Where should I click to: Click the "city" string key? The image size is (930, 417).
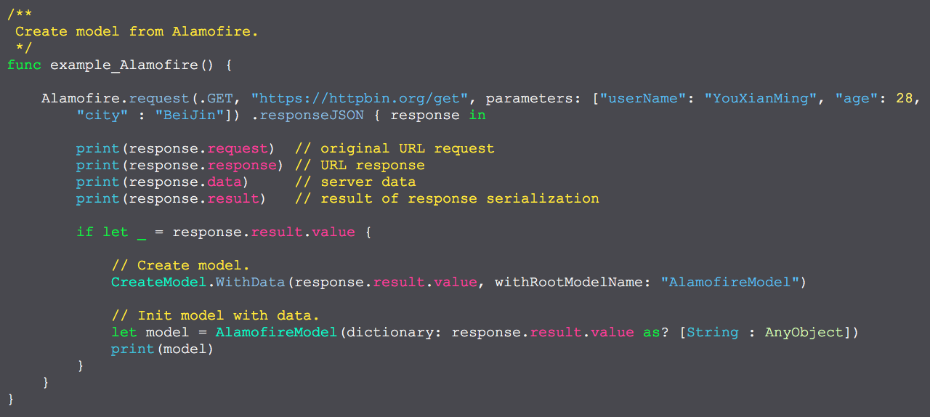pos(102,115)
